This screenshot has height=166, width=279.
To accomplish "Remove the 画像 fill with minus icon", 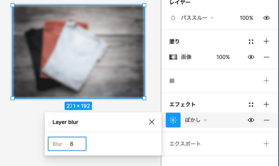I will click(x=266, y=57).
